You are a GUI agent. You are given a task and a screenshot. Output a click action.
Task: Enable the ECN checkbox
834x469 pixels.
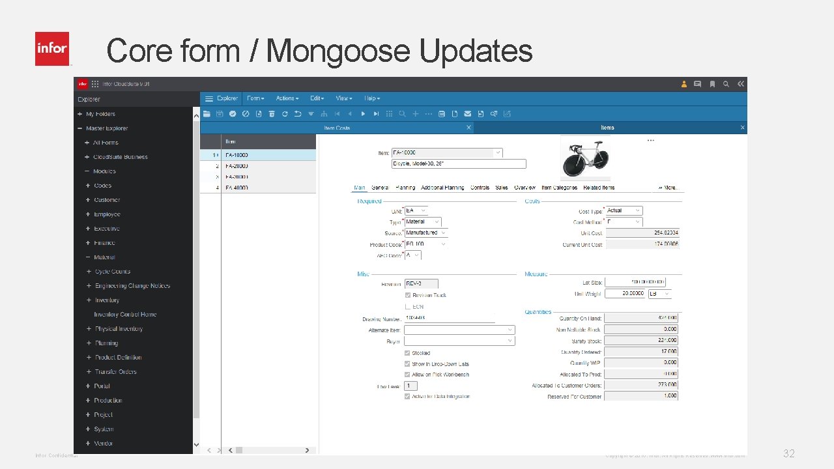pos(407,306)
